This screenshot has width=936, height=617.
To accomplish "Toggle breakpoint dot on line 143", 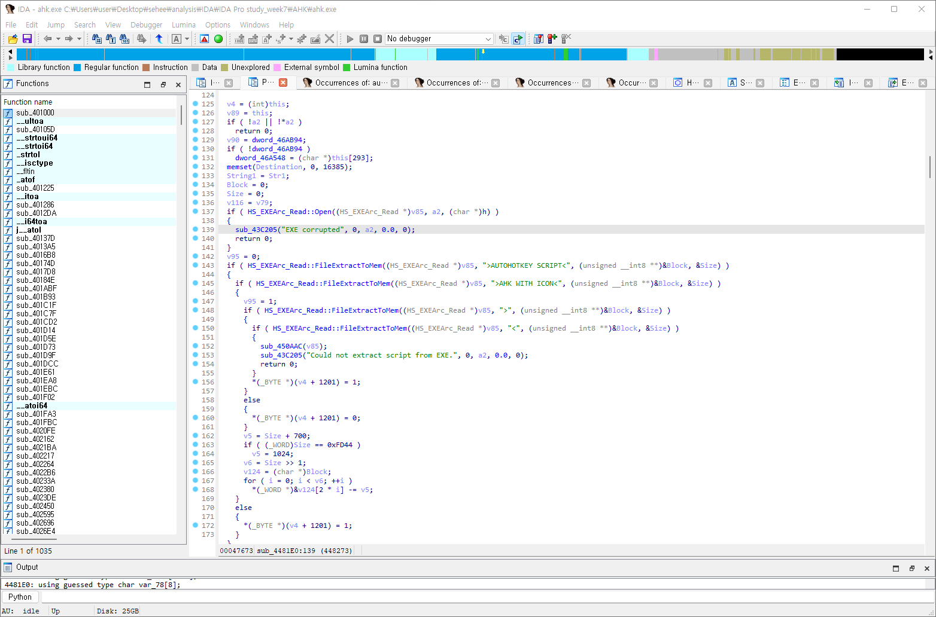I will click(x=195, y=265).
